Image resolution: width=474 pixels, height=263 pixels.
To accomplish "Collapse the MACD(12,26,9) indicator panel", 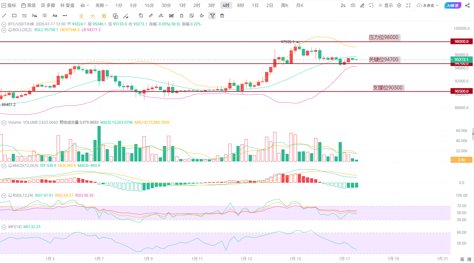I will click(4, 166).
